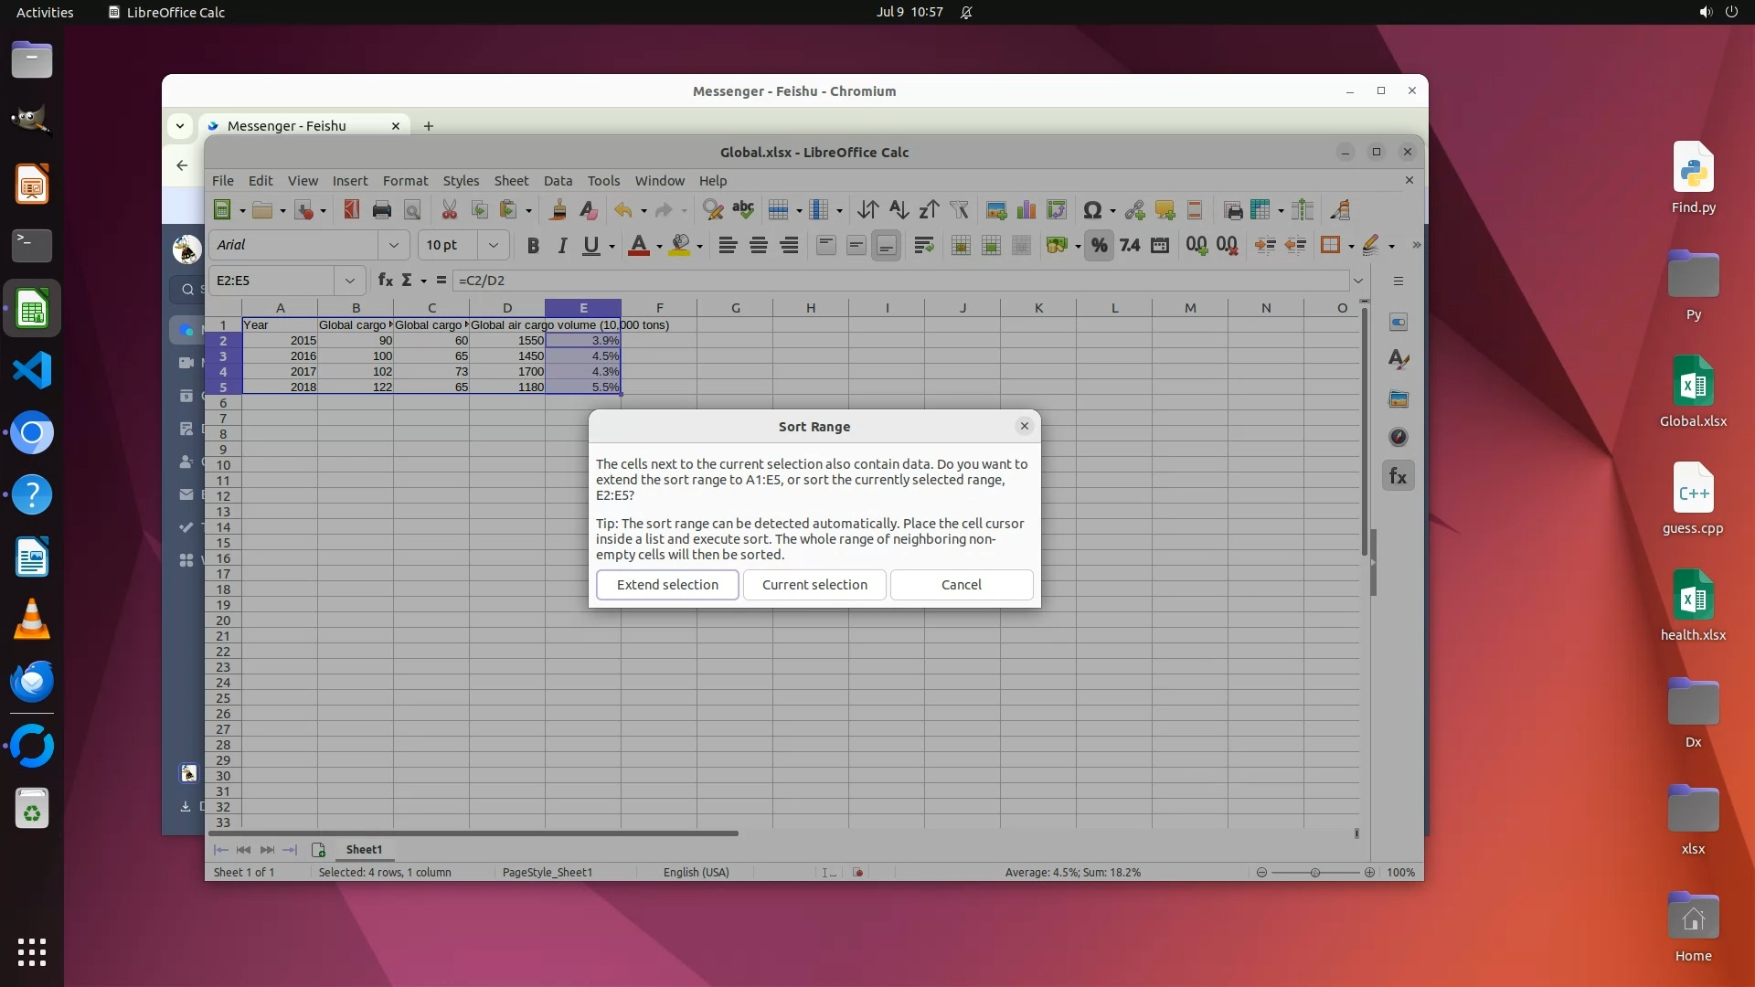The image size is (1755, 987).
Task: Click the Insert Chart icon
Action: (x=1026, y=210)
